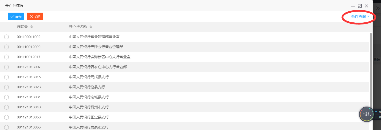Select radio for 石家庄中心支行营业部
The image size is (381, 130).
point(6,67)
